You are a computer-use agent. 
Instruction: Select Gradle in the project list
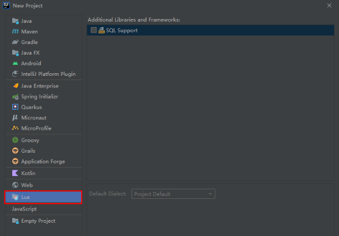[x=29, y=42]
